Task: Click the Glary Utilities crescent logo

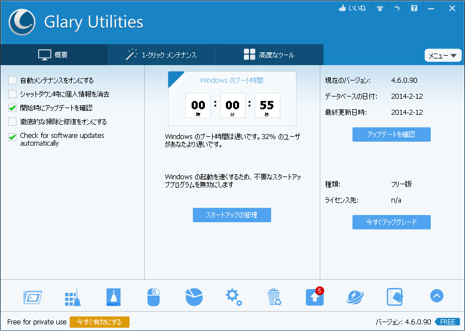Action: (x=22, y=22)
